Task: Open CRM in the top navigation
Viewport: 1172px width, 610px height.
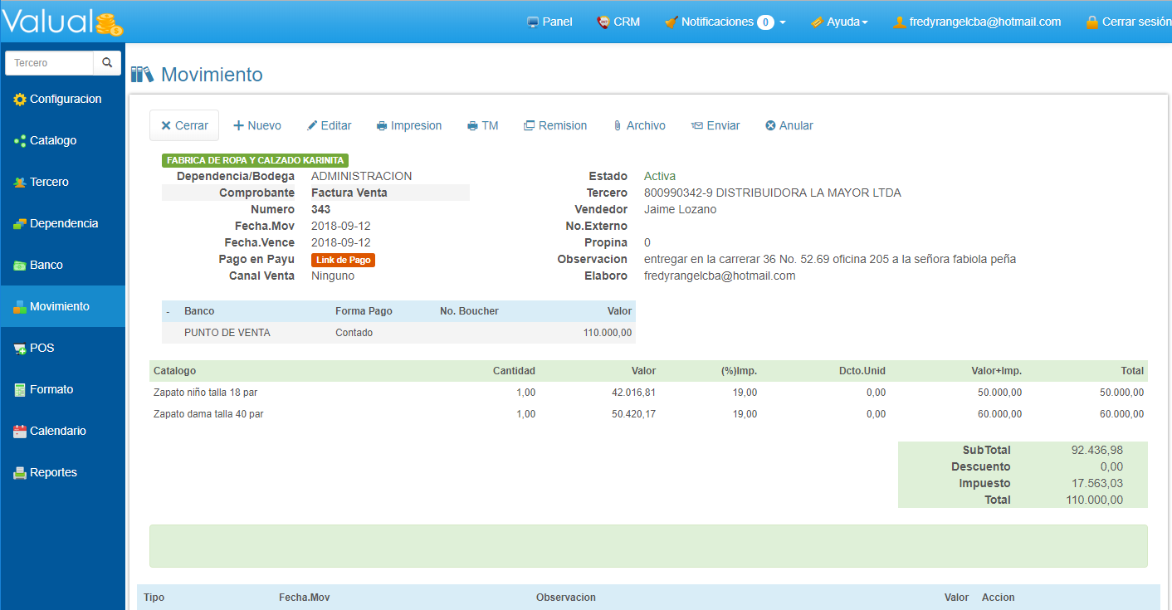Action: click(618, 22)
